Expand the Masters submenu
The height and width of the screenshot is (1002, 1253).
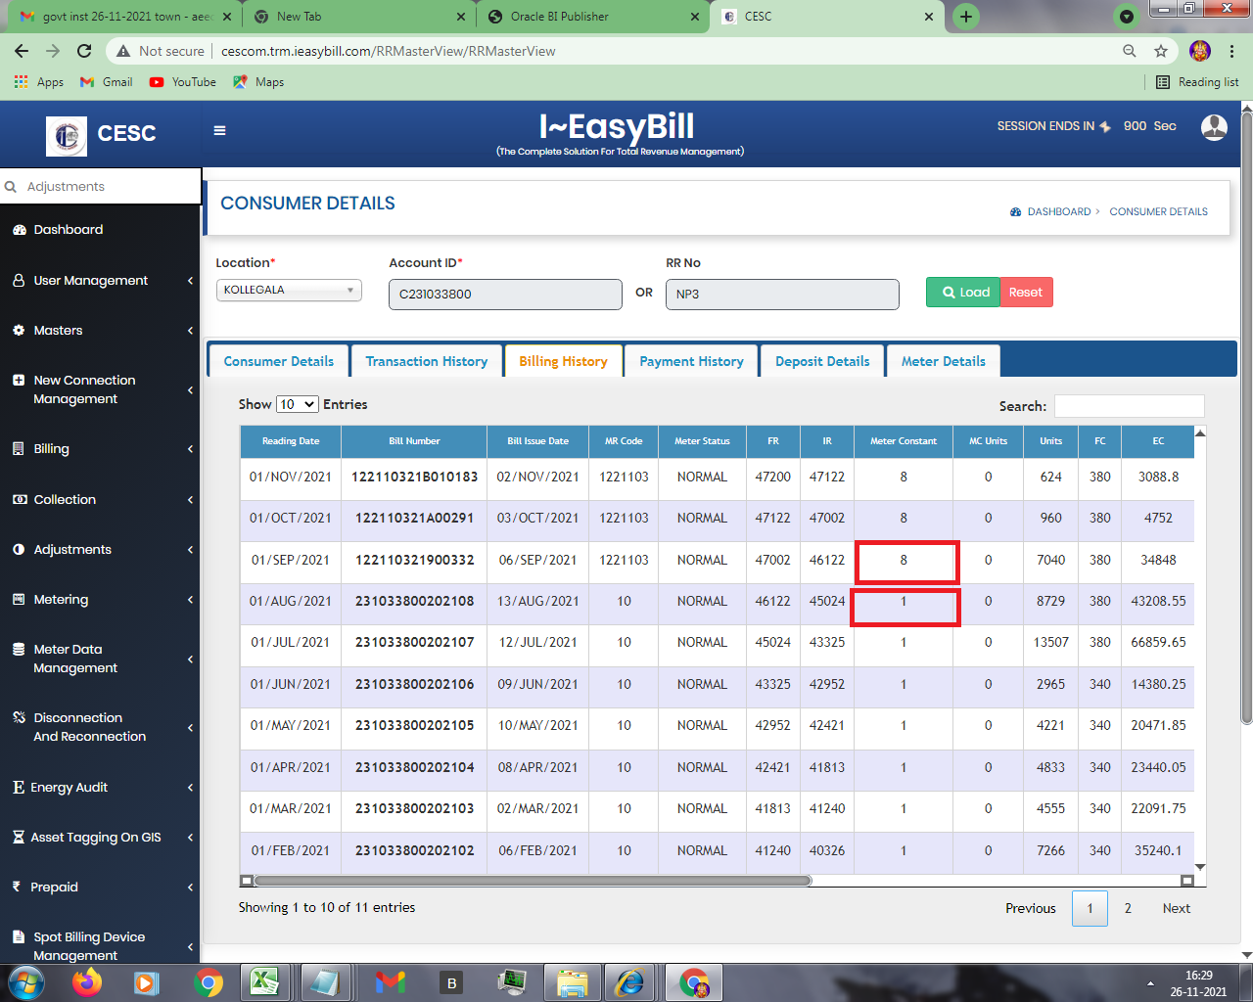point(190,331)
